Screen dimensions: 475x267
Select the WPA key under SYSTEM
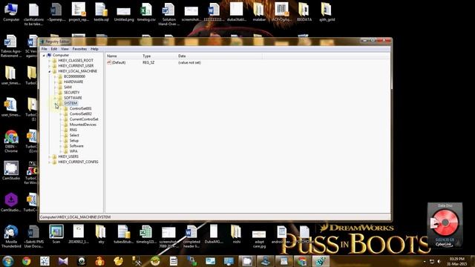pos(73,151)
